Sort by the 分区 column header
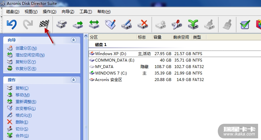The height and width of the screenshot is (140, 261). tap(113, 37)
